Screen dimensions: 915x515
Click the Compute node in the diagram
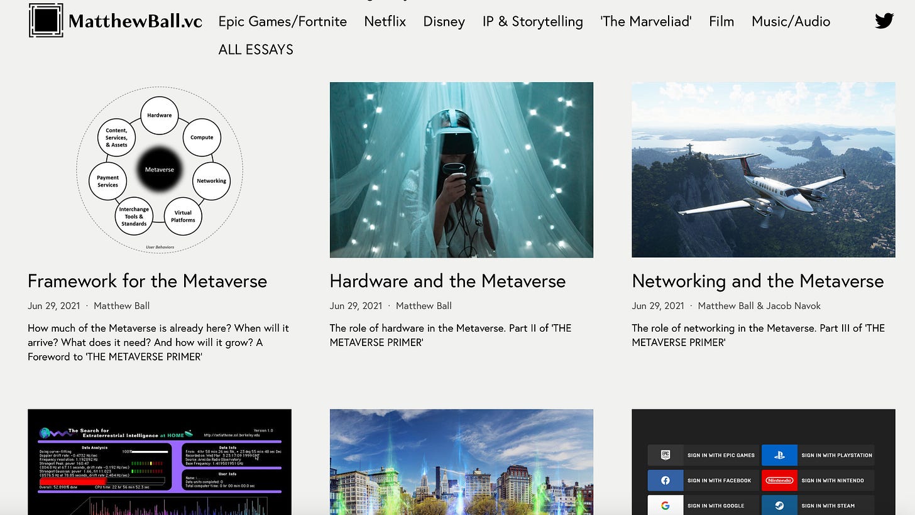tap(202, 137)
